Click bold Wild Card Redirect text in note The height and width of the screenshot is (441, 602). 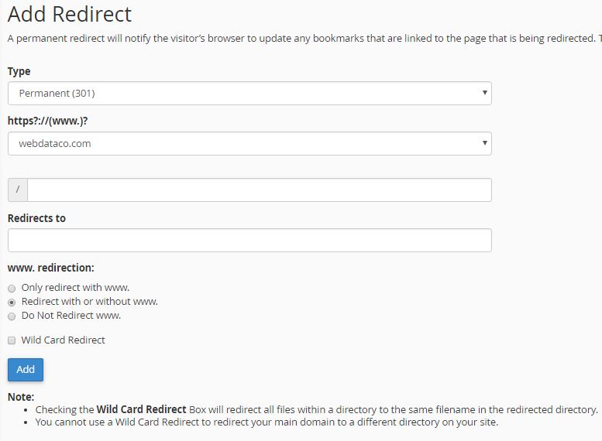tap(141, 409)
